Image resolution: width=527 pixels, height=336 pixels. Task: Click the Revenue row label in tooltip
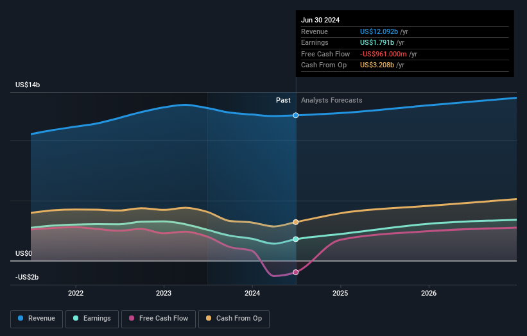point(315,31)
